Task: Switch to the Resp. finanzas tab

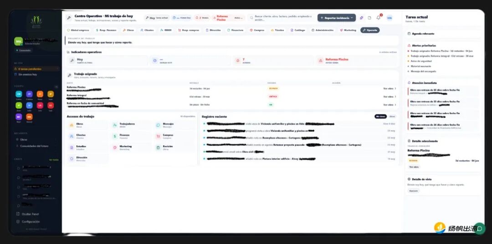Action: click(x=106, y=30)
